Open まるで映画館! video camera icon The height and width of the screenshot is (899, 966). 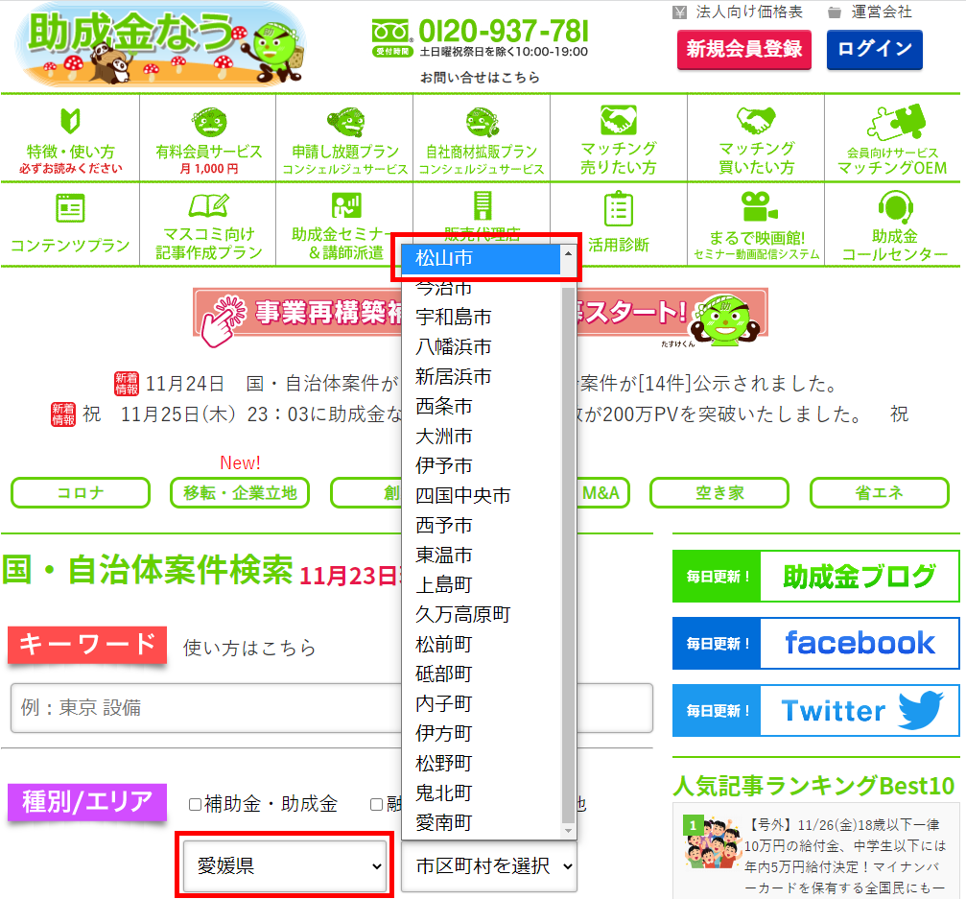click(757, 206)
